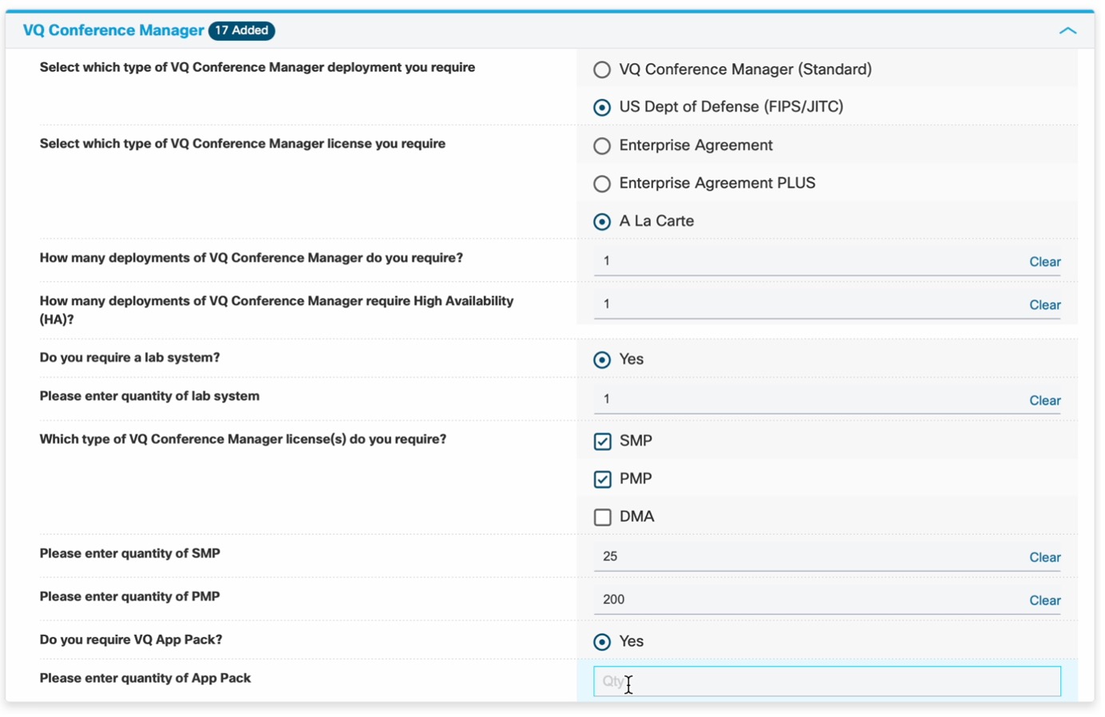Screen dimensions: 1105x717
Task: Click 'Please enter quantity of lab system' label
Action: 149,396
